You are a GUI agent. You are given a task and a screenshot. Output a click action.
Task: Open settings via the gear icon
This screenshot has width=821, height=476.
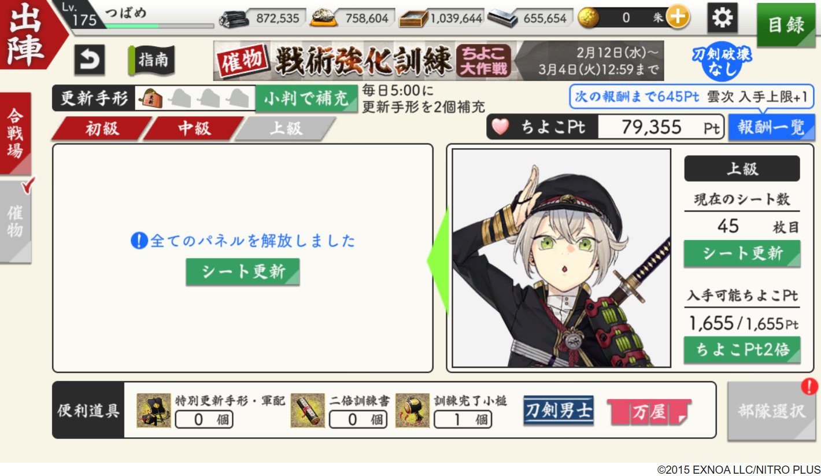click(x=722, y=18)
